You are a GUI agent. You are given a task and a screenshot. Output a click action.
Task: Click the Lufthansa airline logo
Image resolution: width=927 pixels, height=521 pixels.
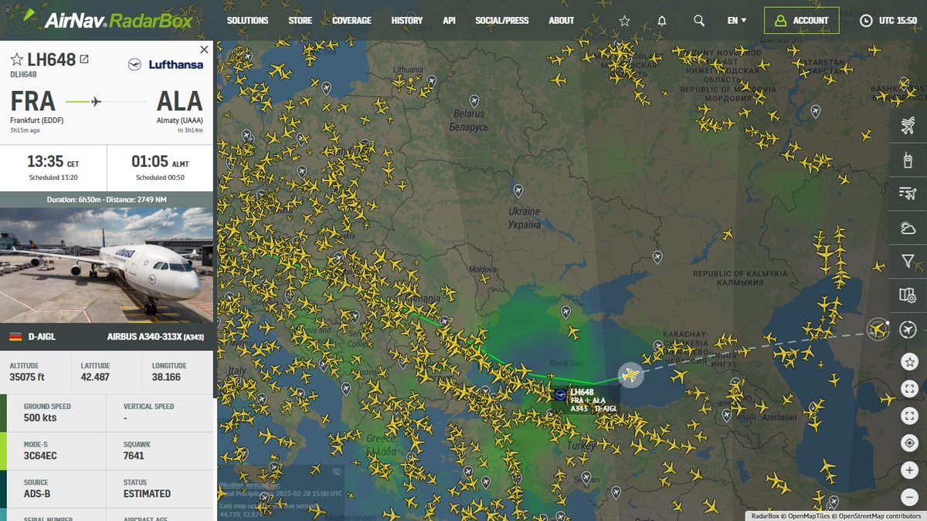(165, 64)
